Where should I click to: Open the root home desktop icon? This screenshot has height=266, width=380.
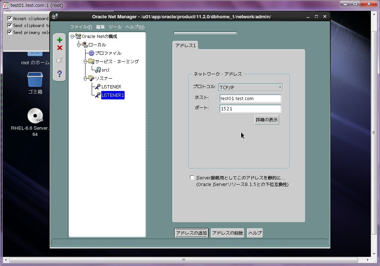(35, 54)
